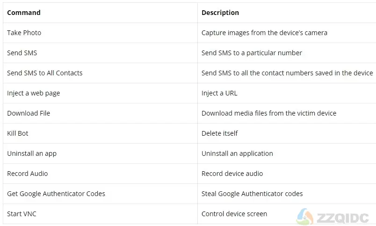Image resolution: width=376 pixels, height=226 pixels.
Task: Select the Uninstall an app cell
Action: click(100, 154)
